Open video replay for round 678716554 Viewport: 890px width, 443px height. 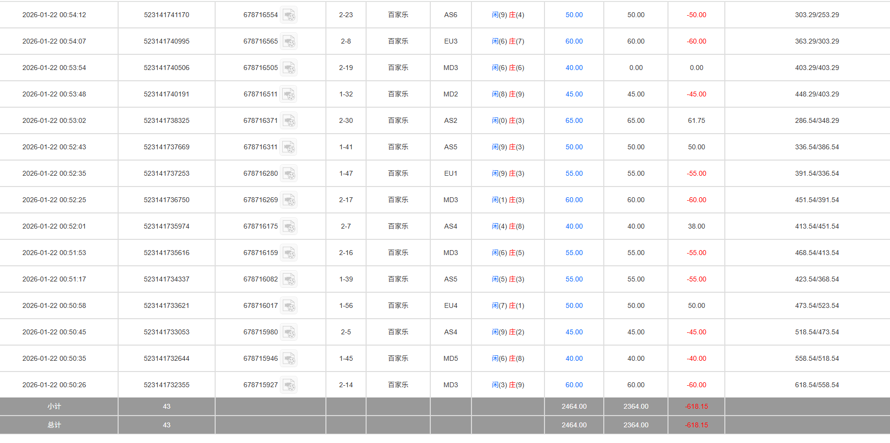289,15
